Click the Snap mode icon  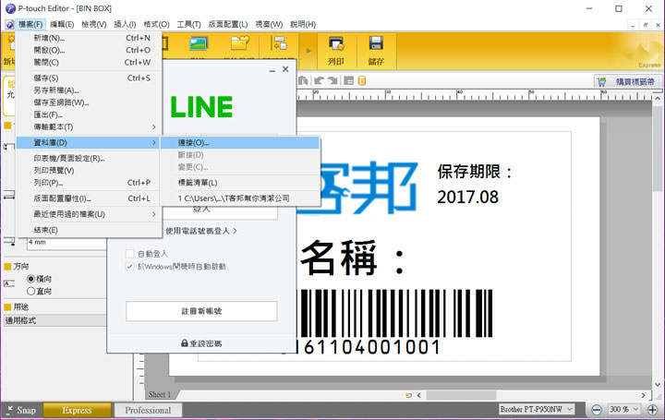click(9, 410)
